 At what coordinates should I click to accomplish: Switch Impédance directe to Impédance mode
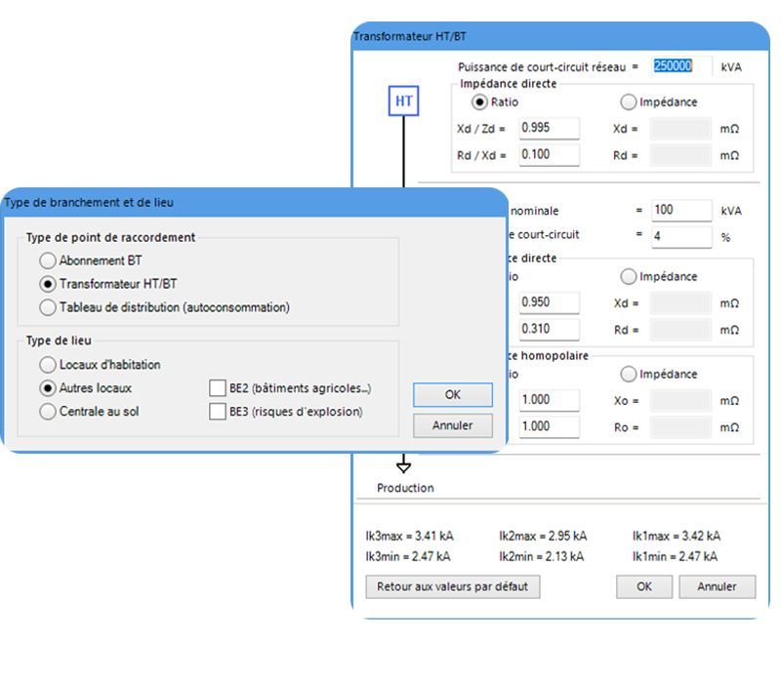627,101
